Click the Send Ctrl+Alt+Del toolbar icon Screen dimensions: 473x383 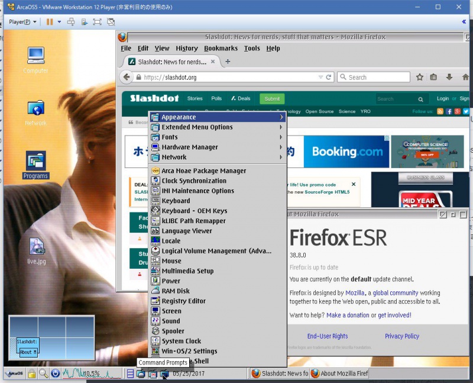(x=71, y=22)
